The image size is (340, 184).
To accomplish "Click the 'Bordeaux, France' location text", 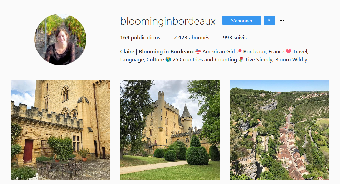I will tap(264, 51).
